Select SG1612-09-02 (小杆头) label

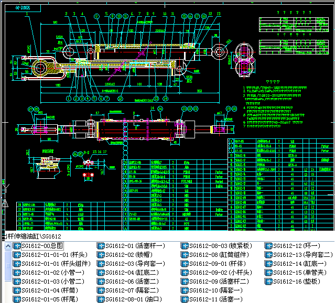pyautogui.click(x=221, y=273)
